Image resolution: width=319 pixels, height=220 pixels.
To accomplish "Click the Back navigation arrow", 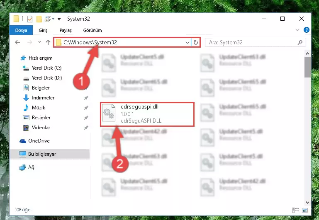I will click(x=17, y=42).
